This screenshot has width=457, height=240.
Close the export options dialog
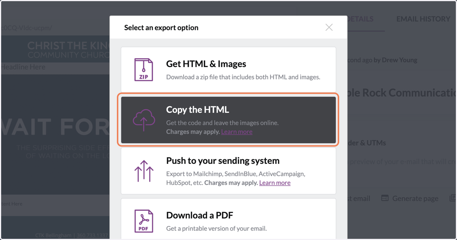pyautogui.click(x=329, y=27)
